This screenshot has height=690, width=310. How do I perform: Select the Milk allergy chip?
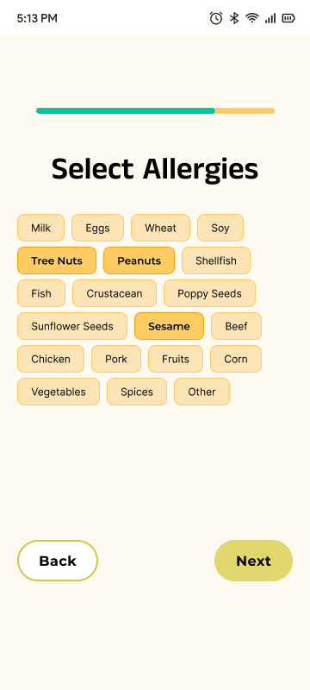tap(40, 228)
